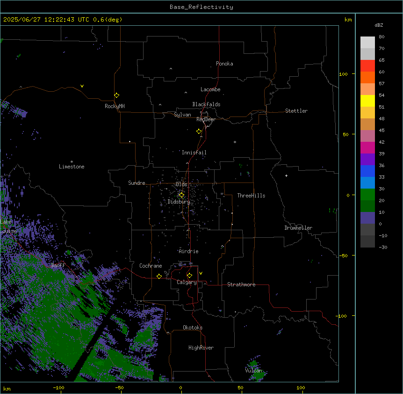Click the Blackfalds label
The width and height of the screenshot is (403, 394).
pyautogui.click(x=206, y=104)
